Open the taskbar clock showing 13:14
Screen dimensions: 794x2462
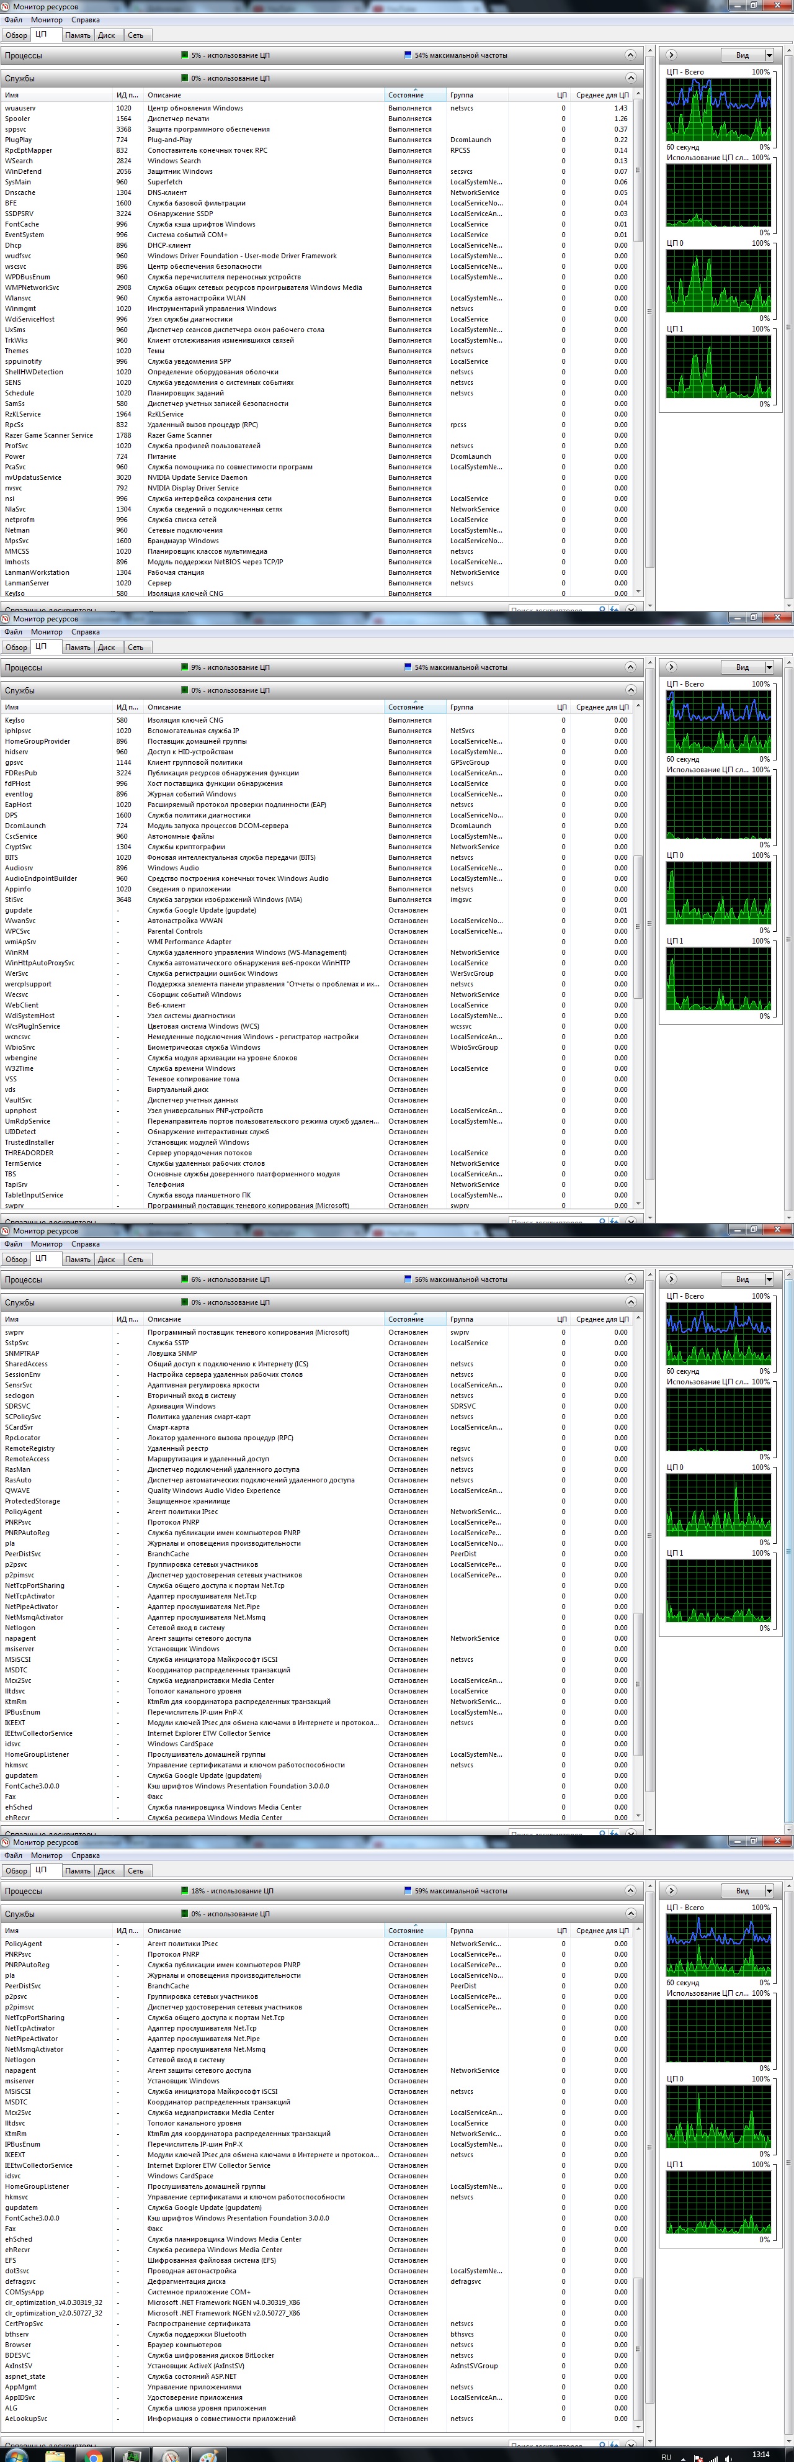click(761, 2453)
